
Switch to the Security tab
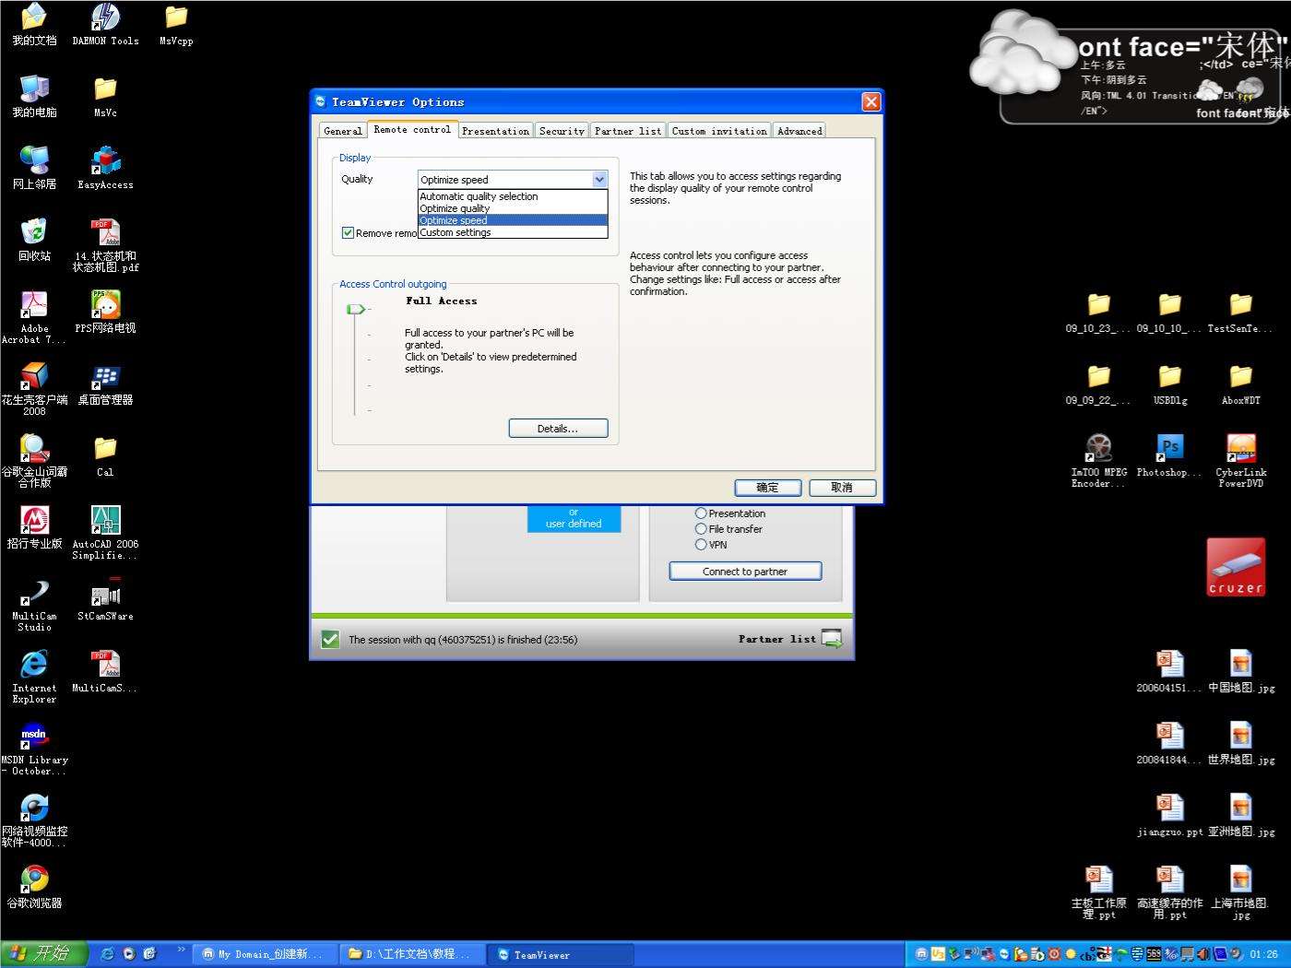(562, 131)
